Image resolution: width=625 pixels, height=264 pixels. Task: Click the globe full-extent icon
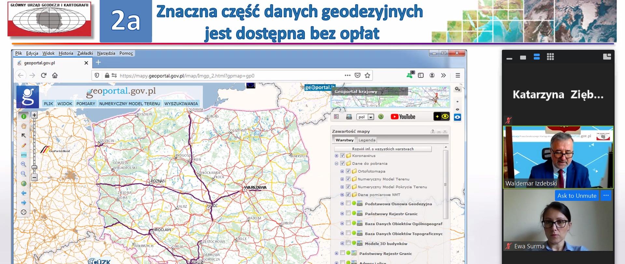(x=24, y=183)
